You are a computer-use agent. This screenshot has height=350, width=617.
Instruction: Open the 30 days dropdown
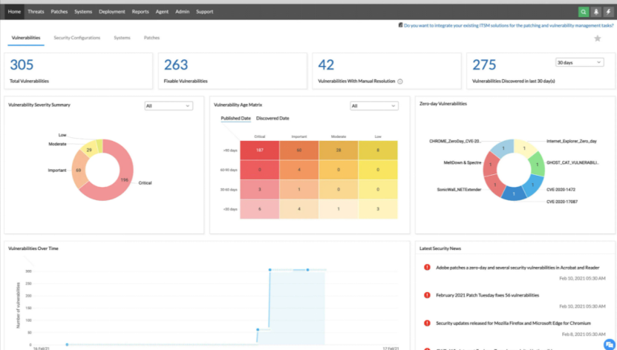579,62
